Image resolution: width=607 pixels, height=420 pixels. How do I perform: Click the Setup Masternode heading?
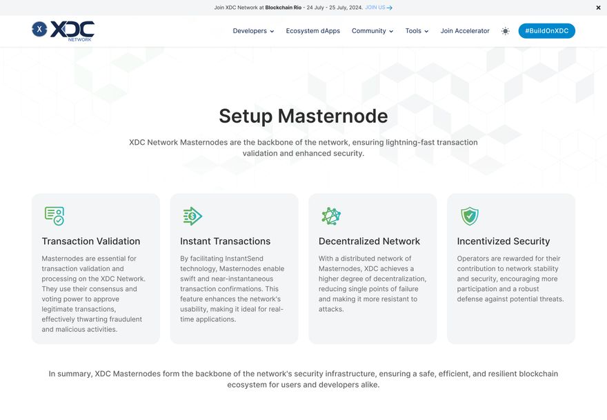coord(303,115)
